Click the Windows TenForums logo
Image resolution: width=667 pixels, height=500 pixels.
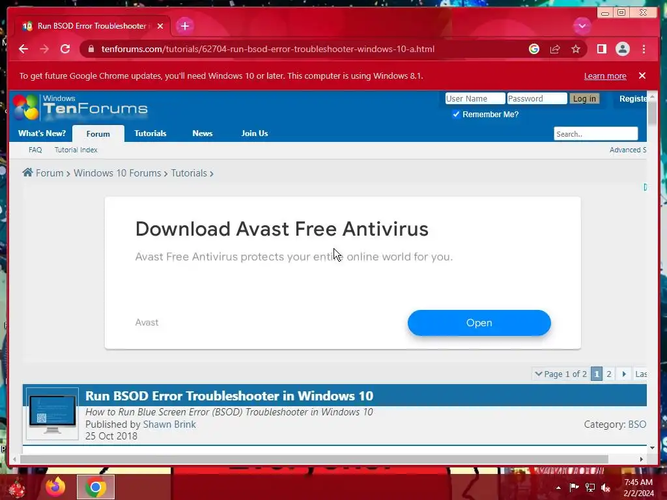pos(80,107)
